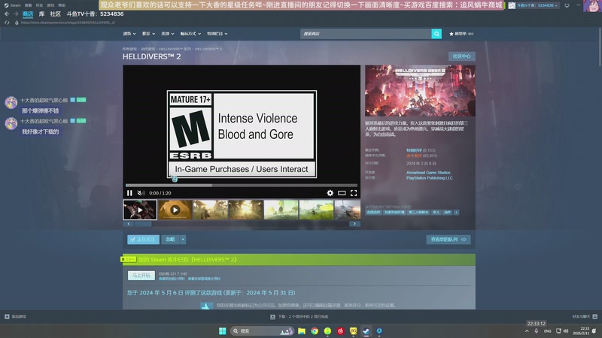Screen dimensions: 602x338
Task: Go forward with the Steam forward arrow
Action: coord(16,14)
